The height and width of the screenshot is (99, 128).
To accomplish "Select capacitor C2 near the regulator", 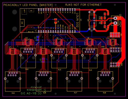I will (x=92, y=12).
